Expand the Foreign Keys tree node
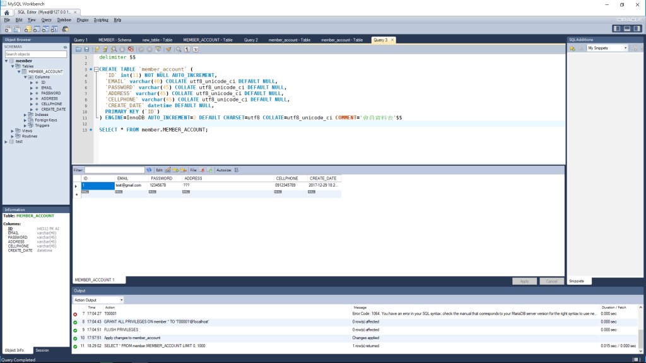This screenshot has height=363, width=646. click(x=25, y=120)
